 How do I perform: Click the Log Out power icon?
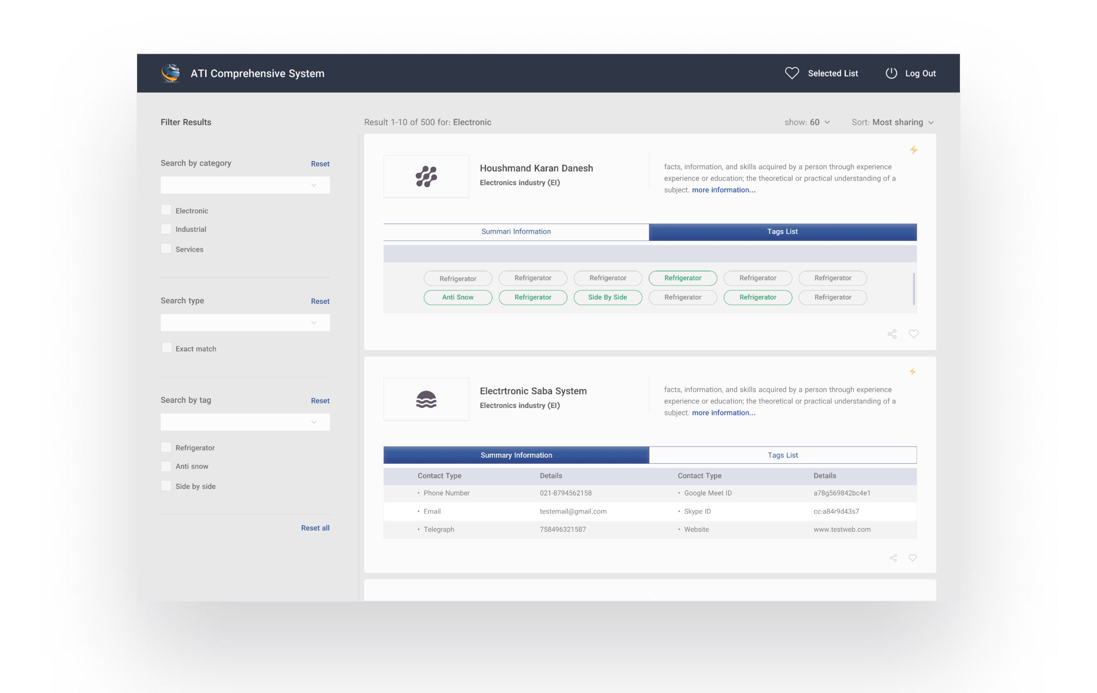pos(891,73)
